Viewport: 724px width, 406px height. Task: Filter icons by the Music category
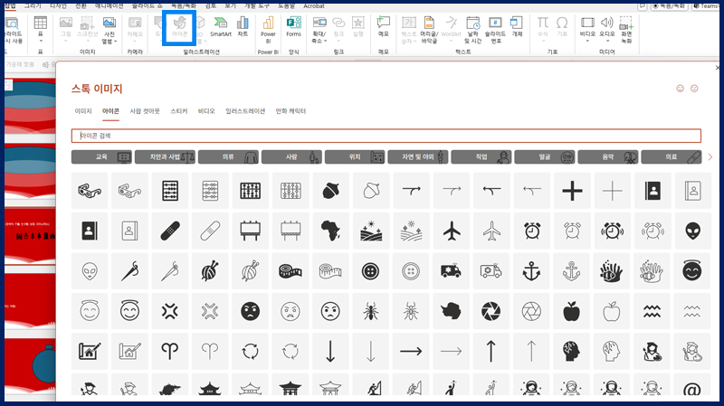(608, 156)
